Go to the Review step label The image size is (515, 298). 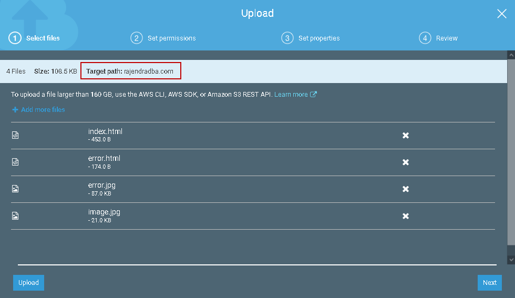447,38
